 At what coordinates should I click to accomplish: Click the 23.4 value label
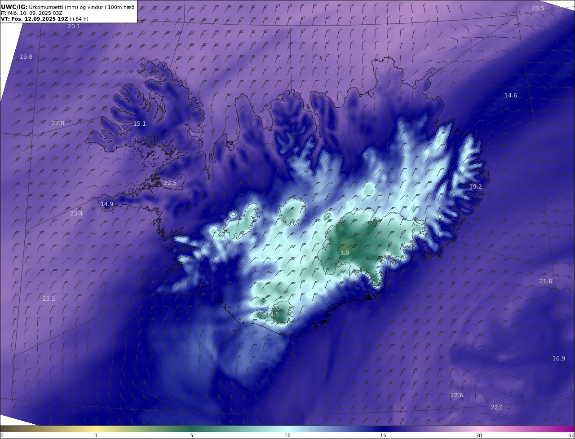pyautogui.click(x=76, y=214)
